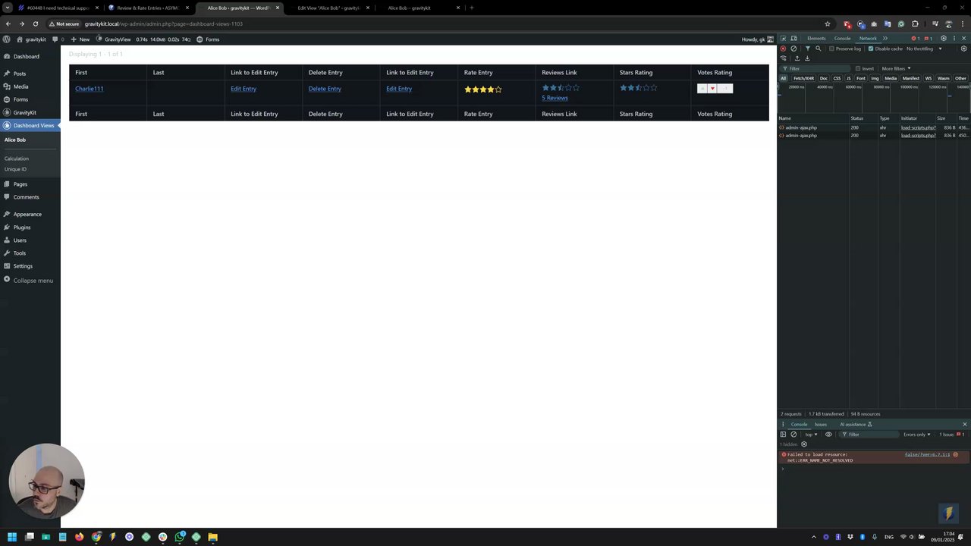Collapse the WordPress admin menu
This screenshot has height=546, width=971.
point(28,281)
